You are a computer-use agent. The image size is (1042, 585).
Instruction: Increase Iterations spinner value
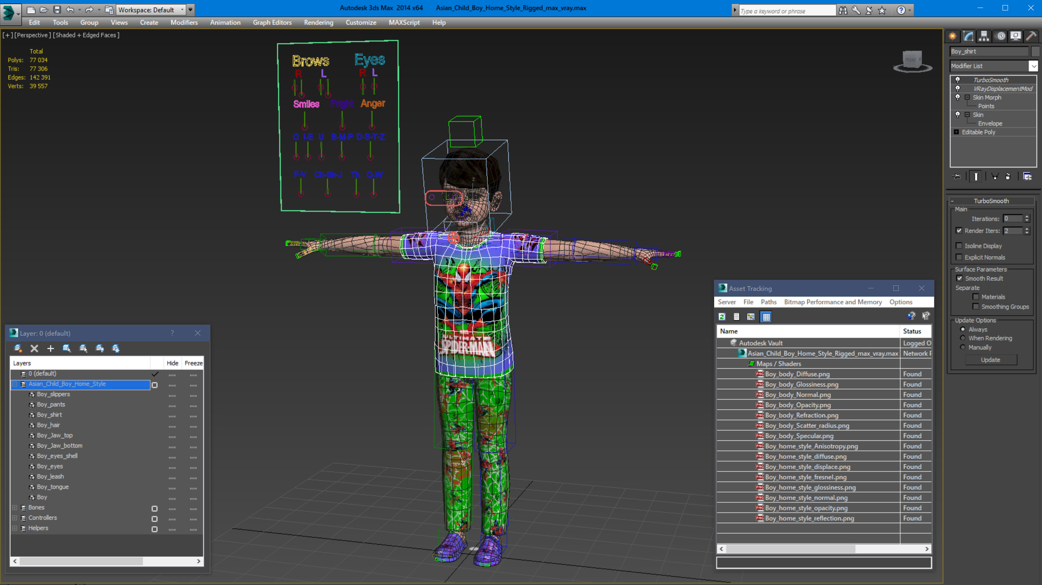(1027, 216)
